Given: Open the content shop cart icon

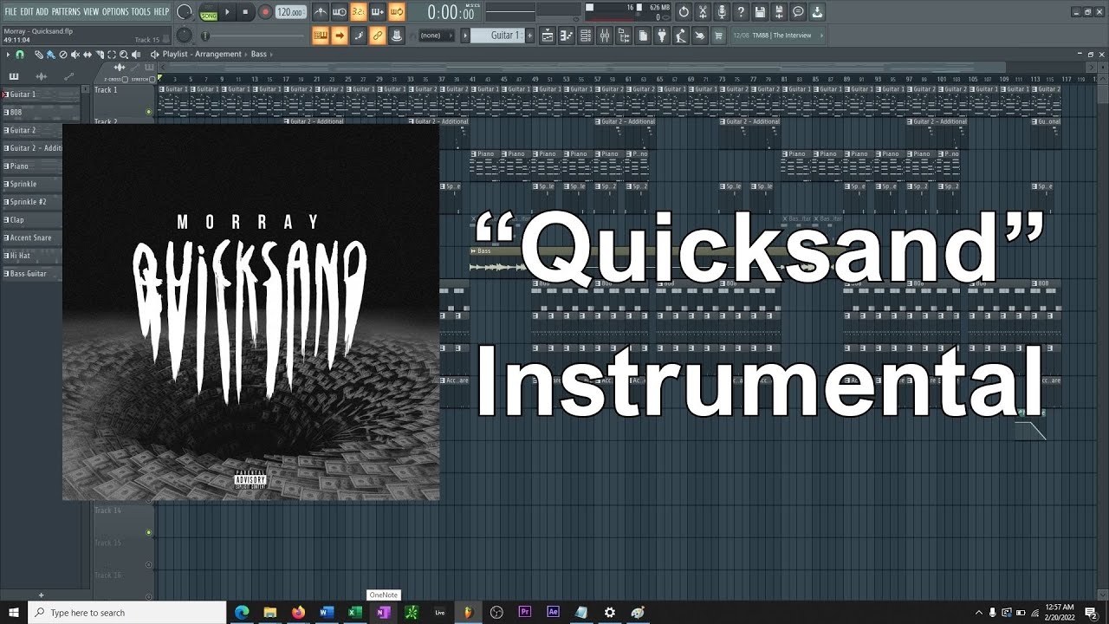Looking at the screenshot, I should [x=718, y=36].
